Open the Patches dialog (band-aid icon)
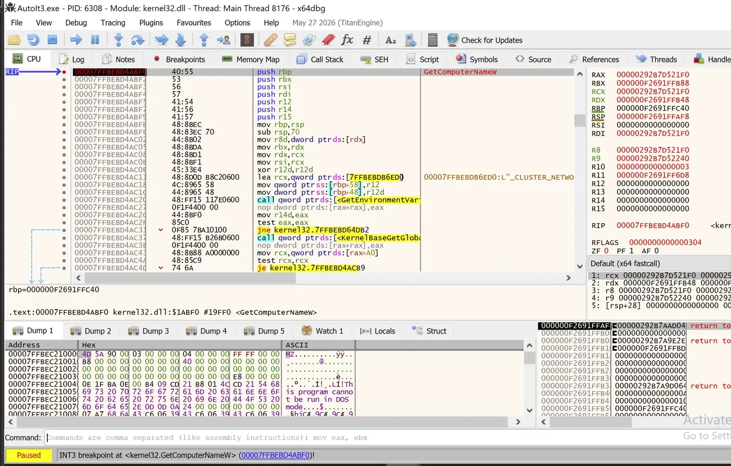 coord(270,40)
